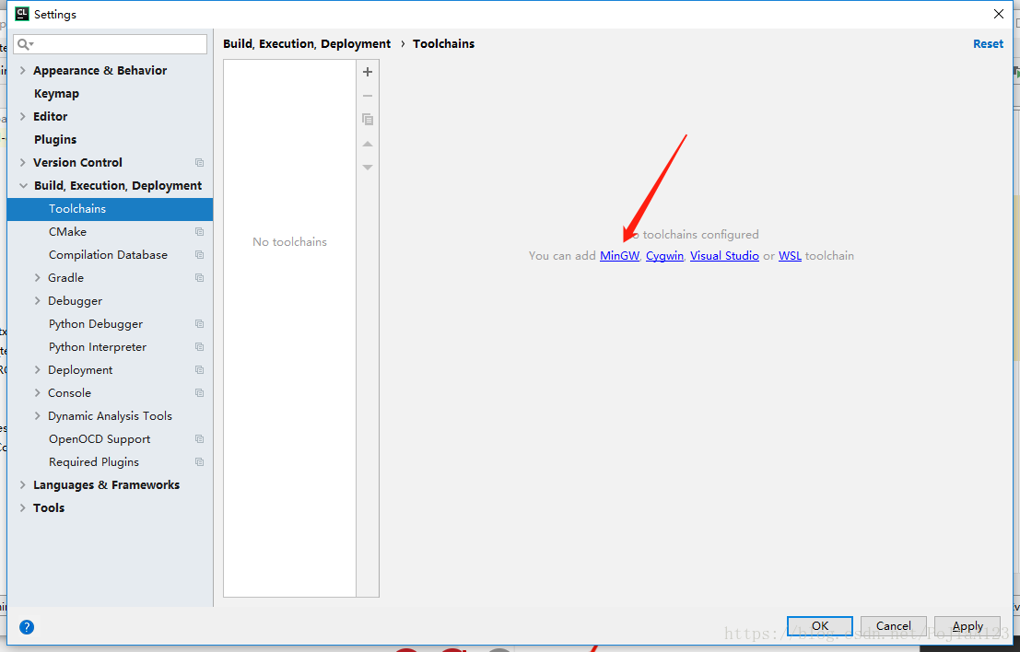Open the Plugins settings page
Viewport: 1020px width, 652px height.
pos(55,140)
